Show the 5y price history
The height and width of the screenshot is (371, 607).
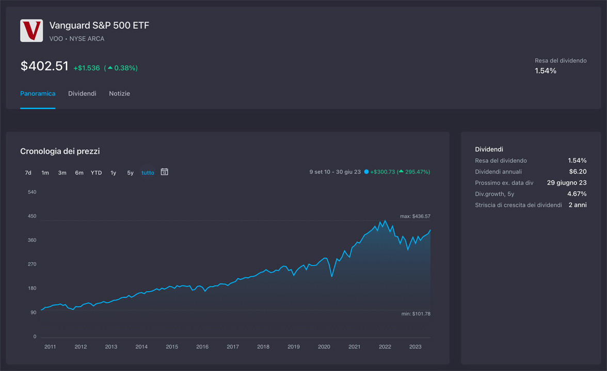coord(130,173)
